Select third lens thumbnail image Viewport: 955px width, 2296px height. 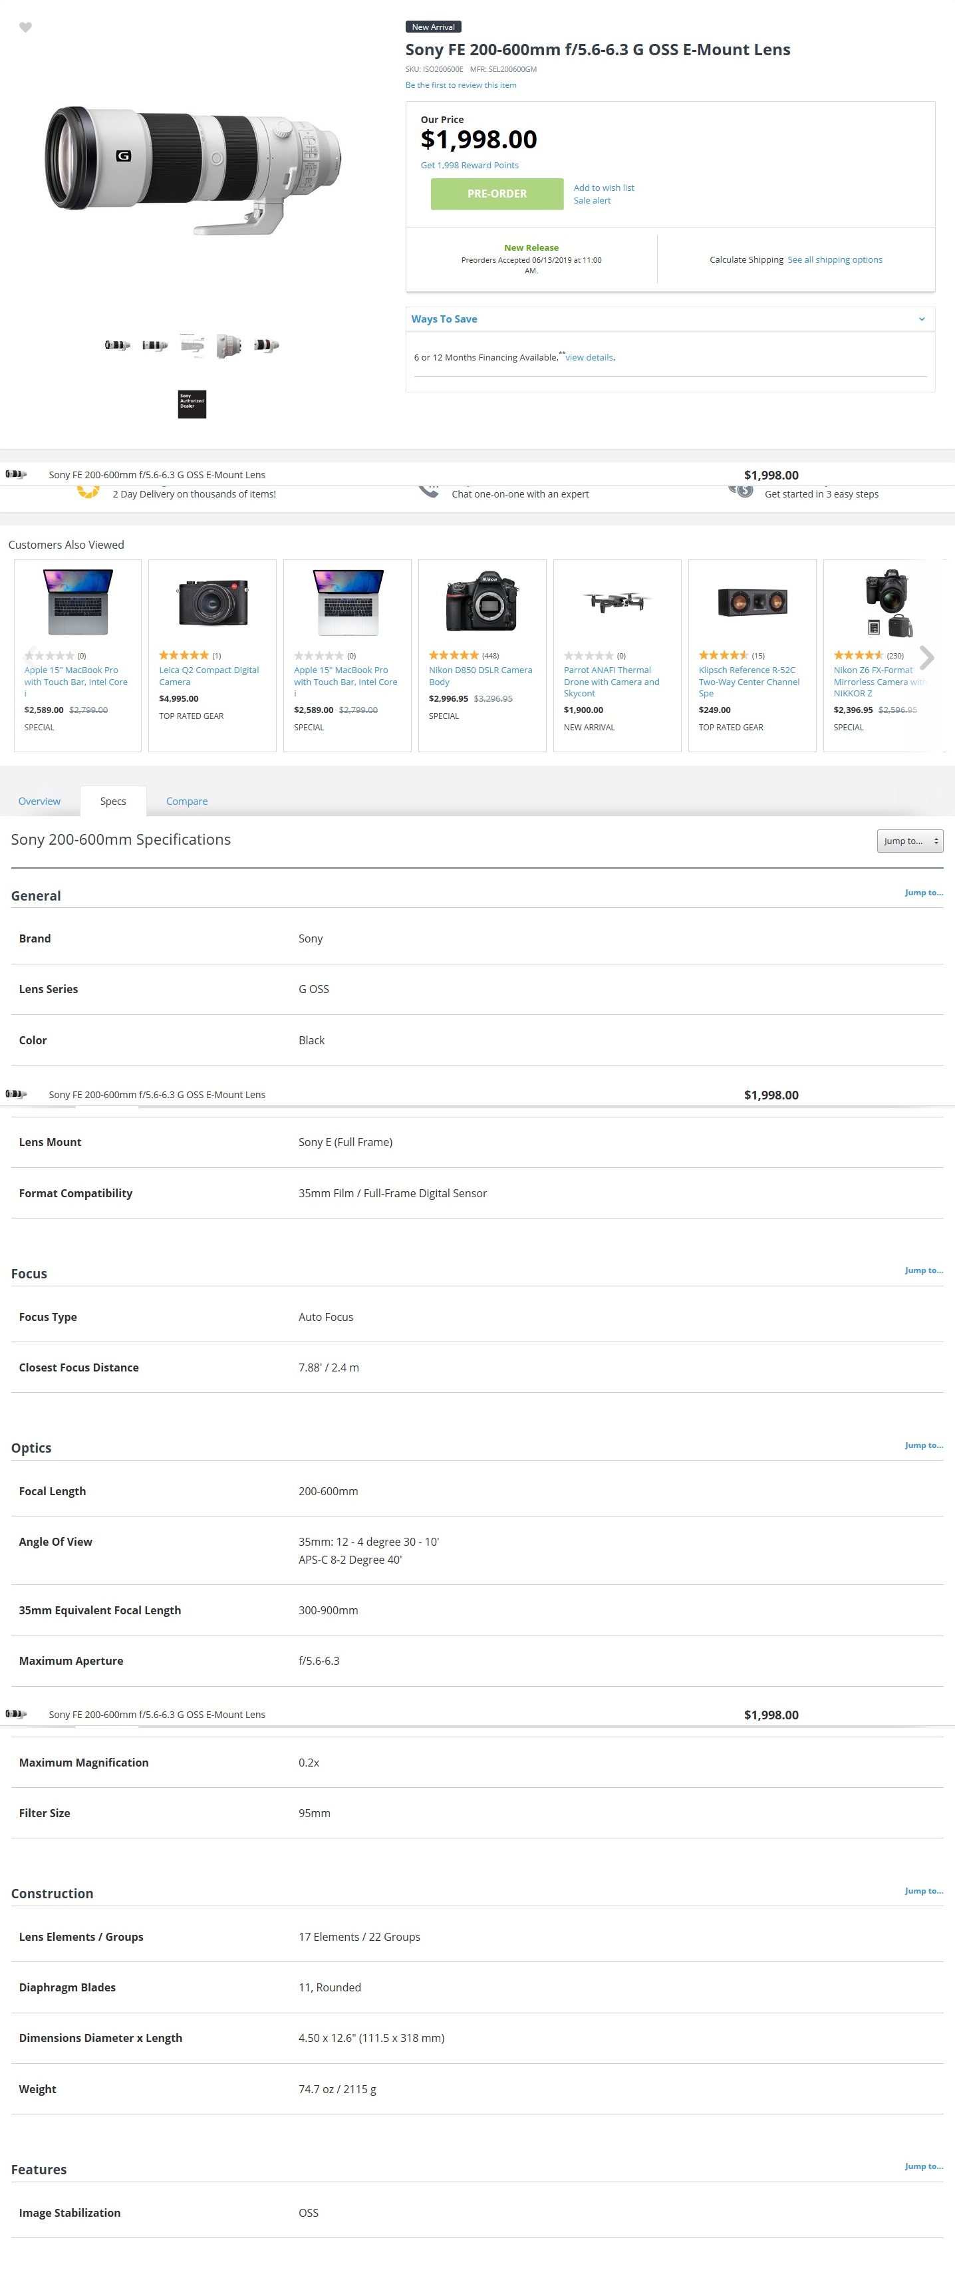click(x=192, y=345)
